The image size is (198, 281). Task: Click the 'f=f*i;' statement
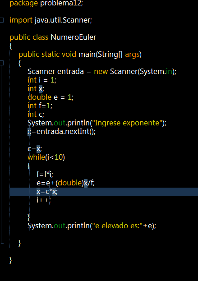click(45, 174)
